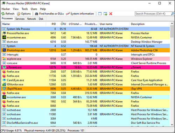Select firefox.exe row with PID 1992
Screen dimensions: 175x133
pyautogui.click(x=85, y=101)
